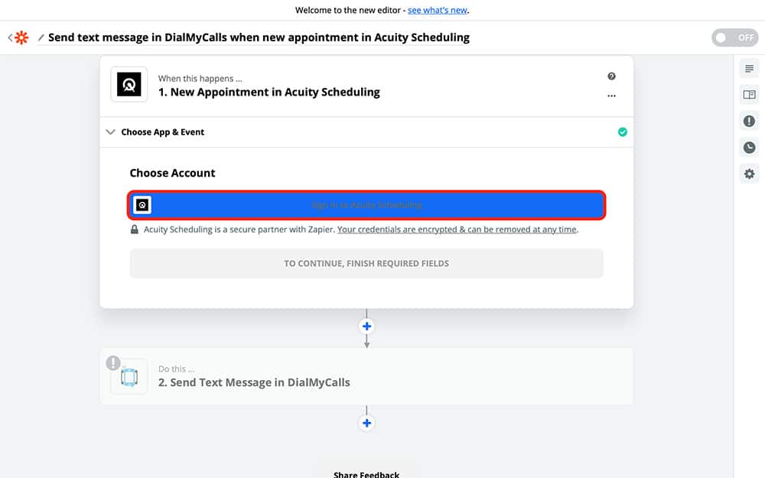Open the three-dot step options menu

click(x=611, y=96)
